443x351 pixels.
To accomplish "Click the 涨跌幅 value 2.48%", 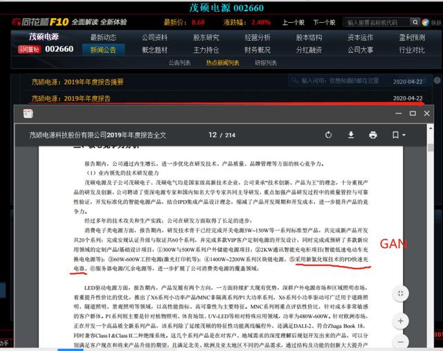I will click(x=261, y=22).
